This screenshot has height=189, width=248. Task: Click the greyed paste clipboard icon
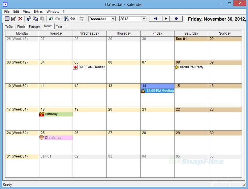(x=42, y=19)
